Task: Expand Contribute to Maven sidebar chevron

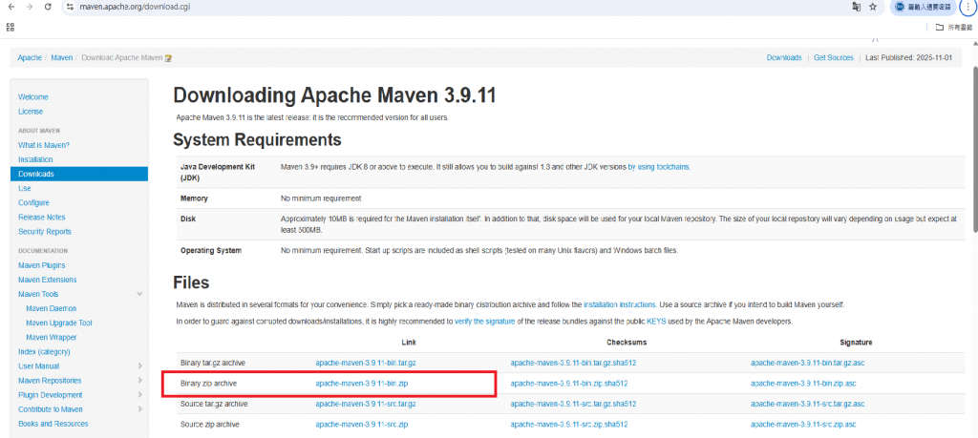Action: click(139, 408)
